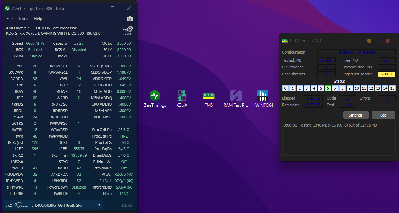Select thread status box 8
399x213 pixels.
pos(343,88)
